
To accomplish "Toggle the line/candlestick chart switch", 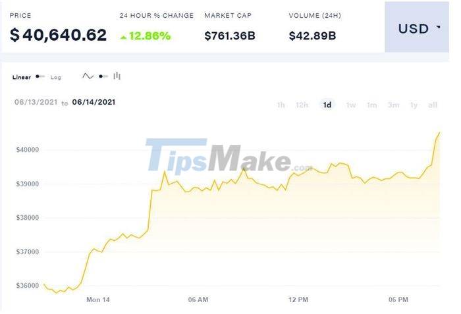I will click(103, 76).
